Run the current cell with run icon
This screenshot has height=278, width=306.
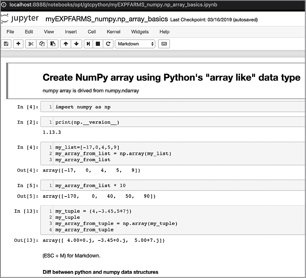[89, 44]
